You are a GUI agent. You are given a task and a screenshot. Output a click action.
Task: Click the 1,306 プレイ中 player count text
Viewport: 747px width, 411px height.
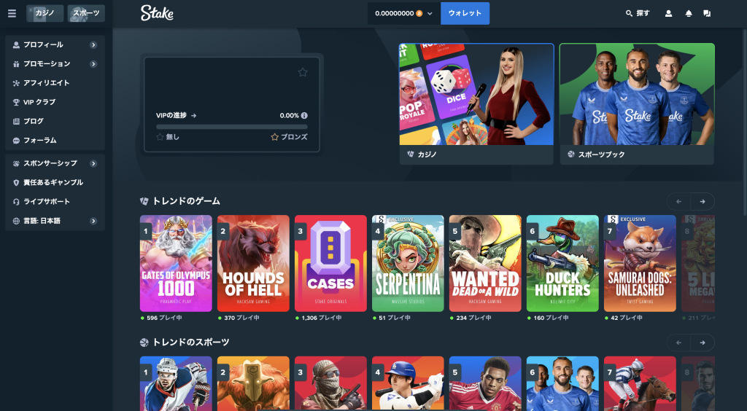pos(322,318)
